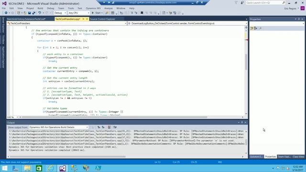
Task: Click the Find in Files toolbar icon
Action: pos(107,13)
